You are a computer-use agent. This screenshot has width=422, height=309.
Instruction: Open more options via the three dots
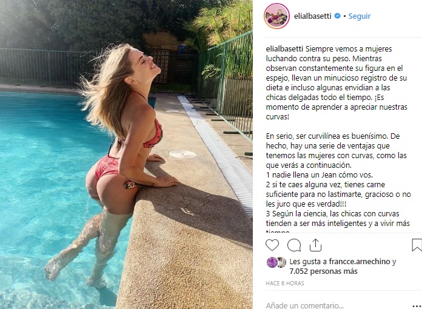click(417, 306)
